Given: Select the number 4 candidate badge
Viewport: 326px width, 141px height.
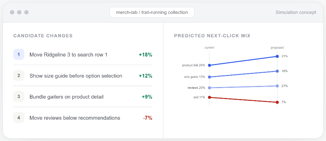Looking at the screenshot, I should 19,118.
